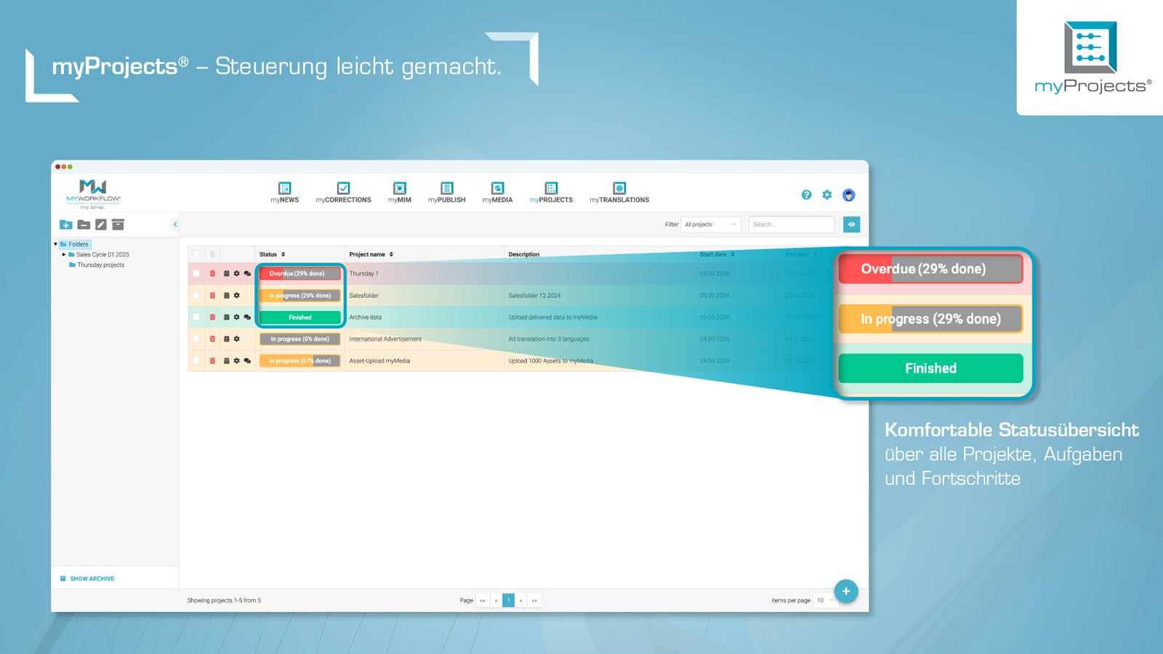Delete the International Advertisement project
Viewport: 1163px width, 654px height.
coord(212,339)
